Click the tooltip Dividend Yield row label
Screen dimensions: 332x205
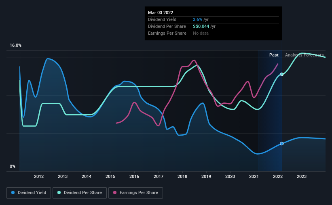coord(162,19)
